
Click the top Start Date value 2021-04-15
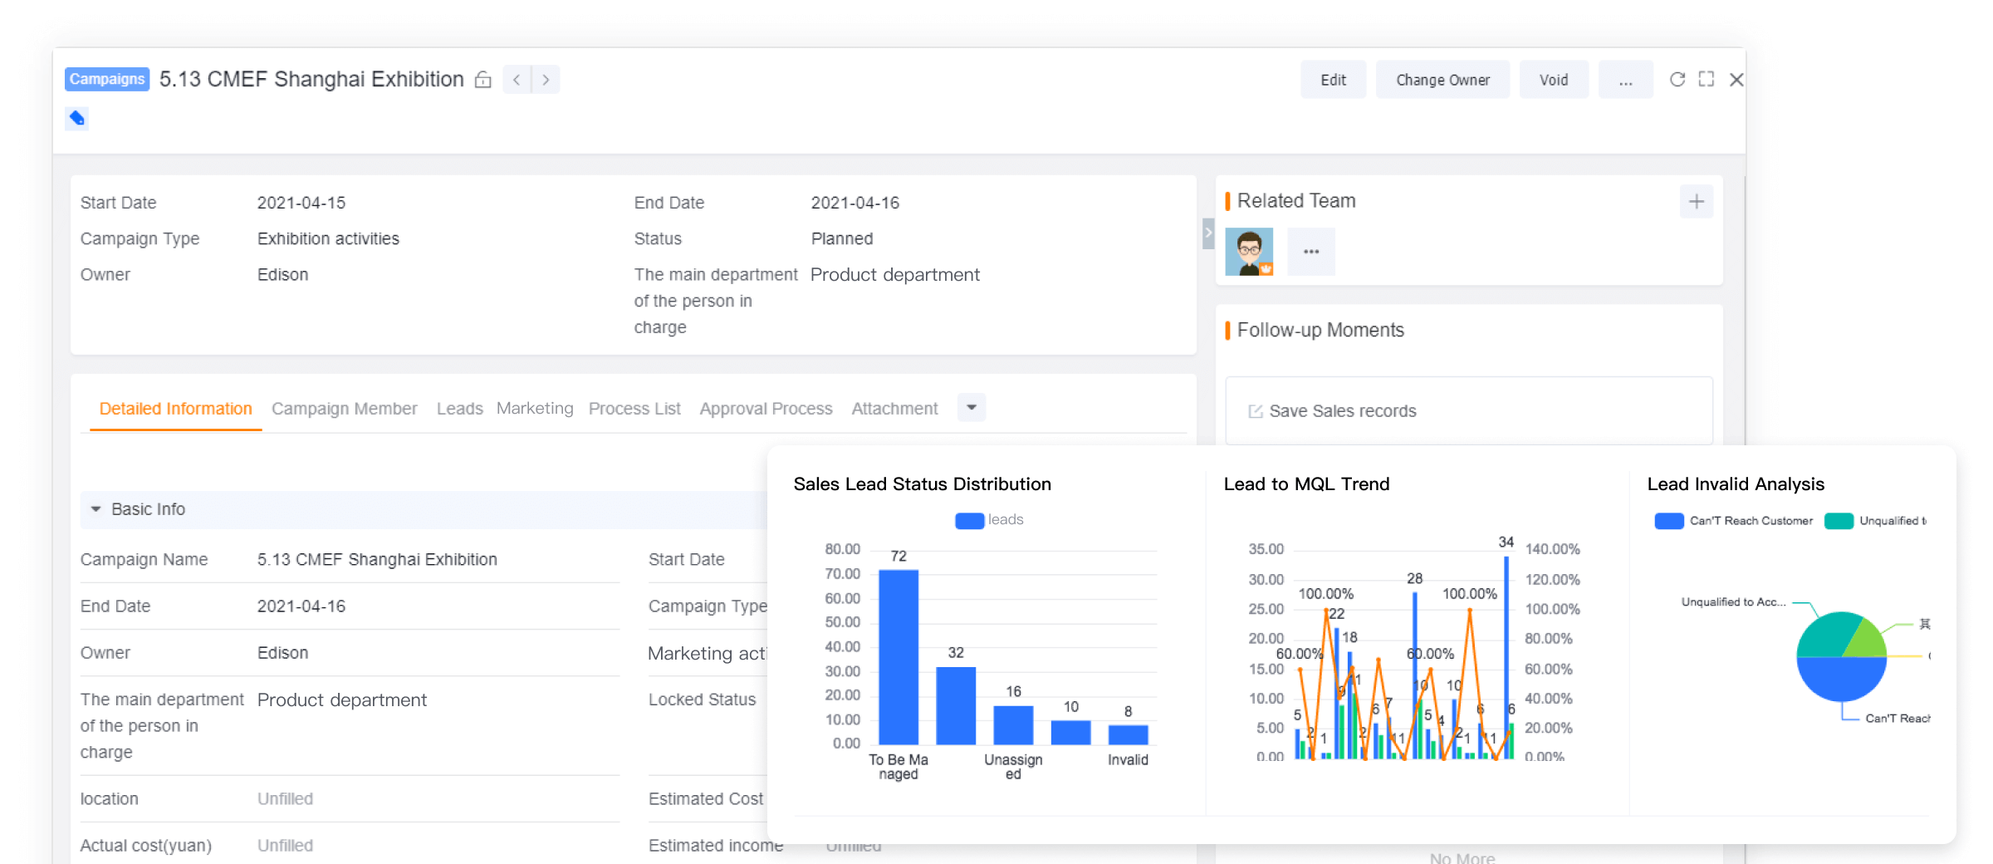(x=301, y=203)
